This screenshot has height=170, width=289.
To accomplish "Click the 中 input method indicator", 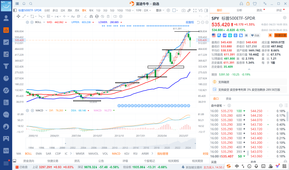I will coord(237,166).
